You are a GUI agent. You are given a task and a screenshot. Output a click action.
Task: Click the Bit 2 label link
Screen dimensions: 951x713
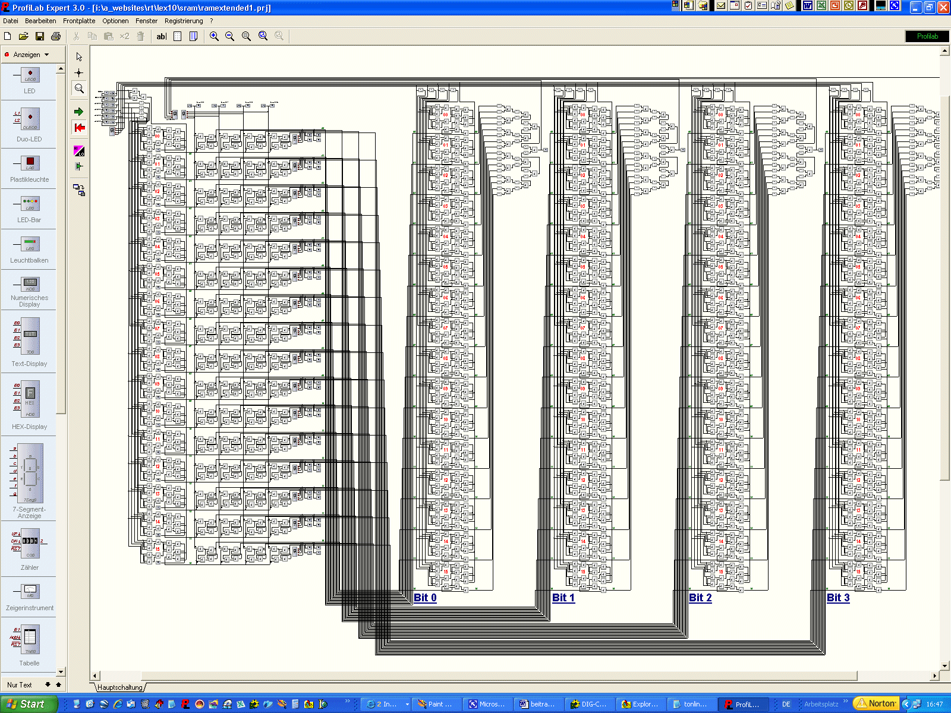coord(700,598)
